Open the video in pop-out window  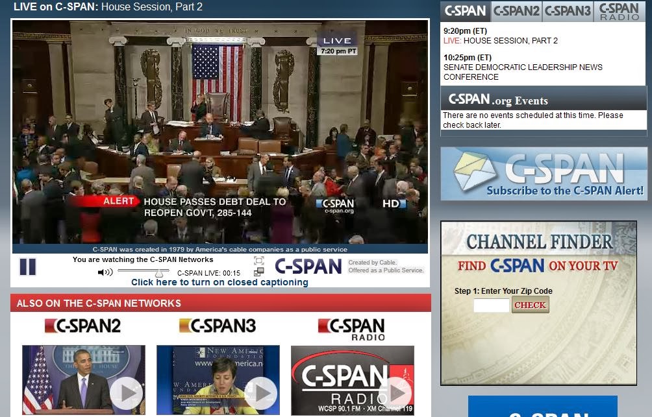(x=258, y=272)
